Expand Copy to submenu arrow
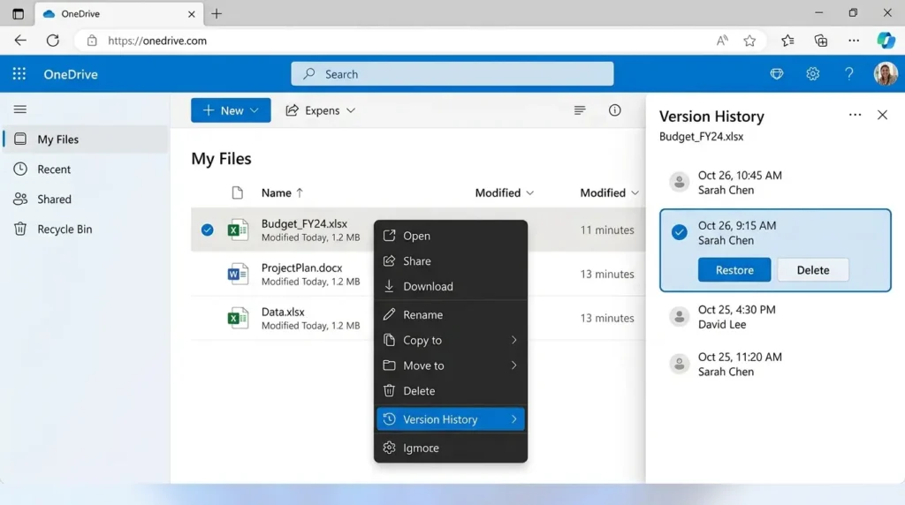The width and height of the screenshot is (905, 505). [x=513, y=340]
